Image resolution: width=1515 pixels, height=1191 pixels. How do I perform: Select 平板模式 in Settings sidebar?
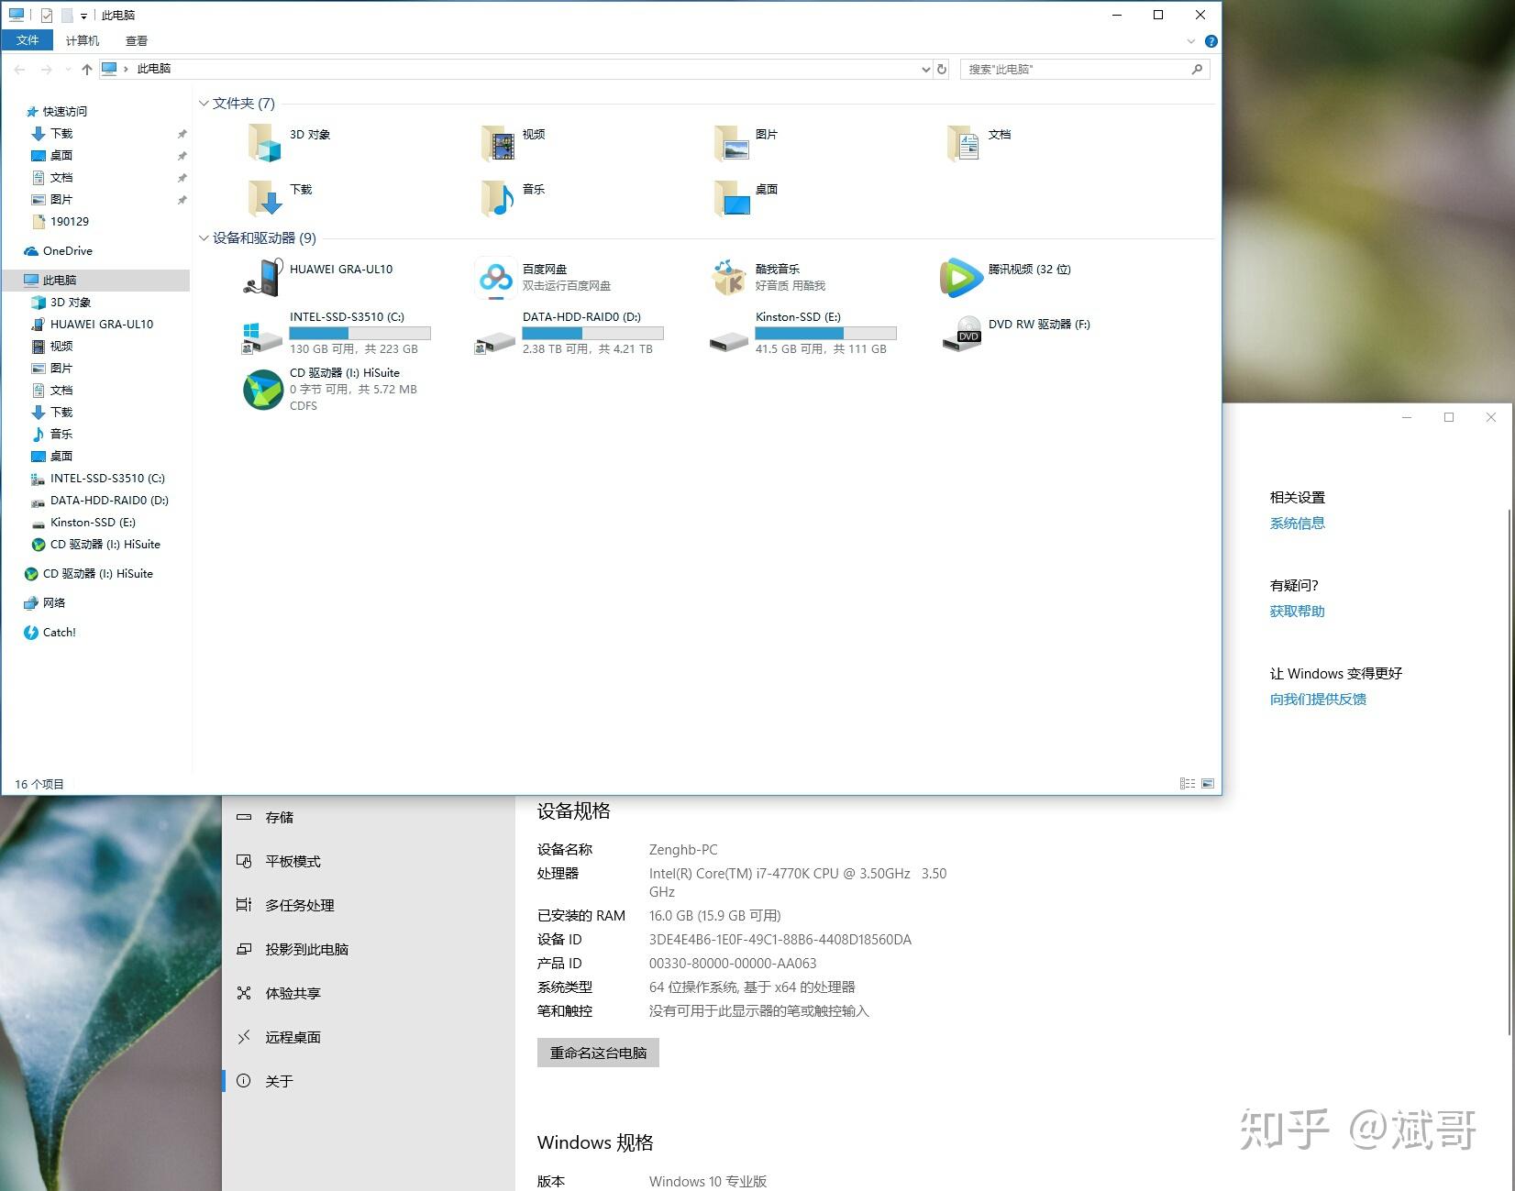coord(369,861)
